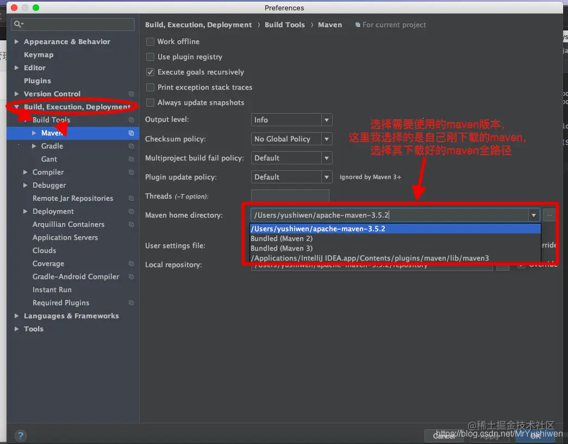Select Bundled (Maven 3) option

395,249
